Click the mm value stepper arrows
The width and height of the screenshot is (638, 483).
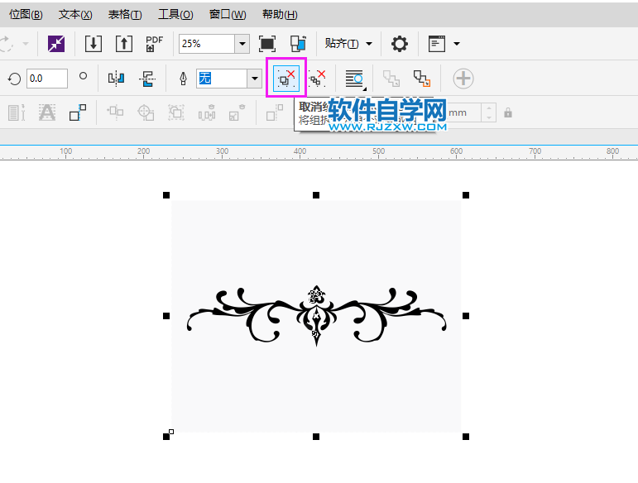pos(489,112)
